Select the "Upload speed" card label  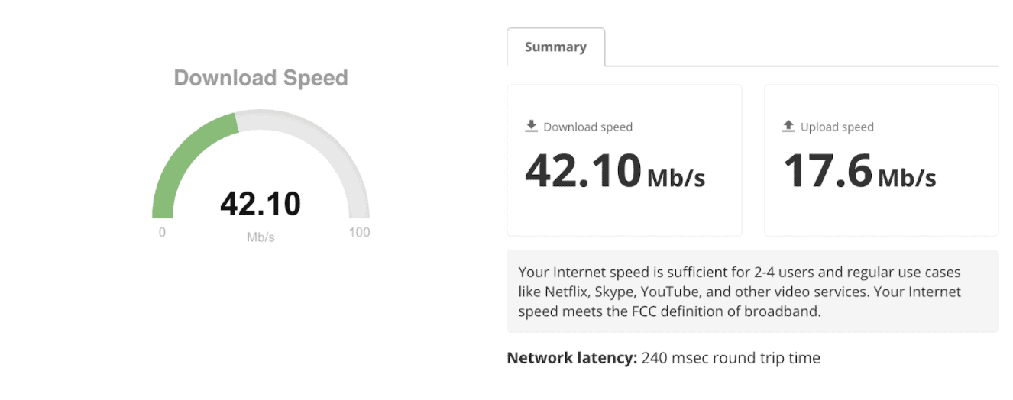click(837, 127)
